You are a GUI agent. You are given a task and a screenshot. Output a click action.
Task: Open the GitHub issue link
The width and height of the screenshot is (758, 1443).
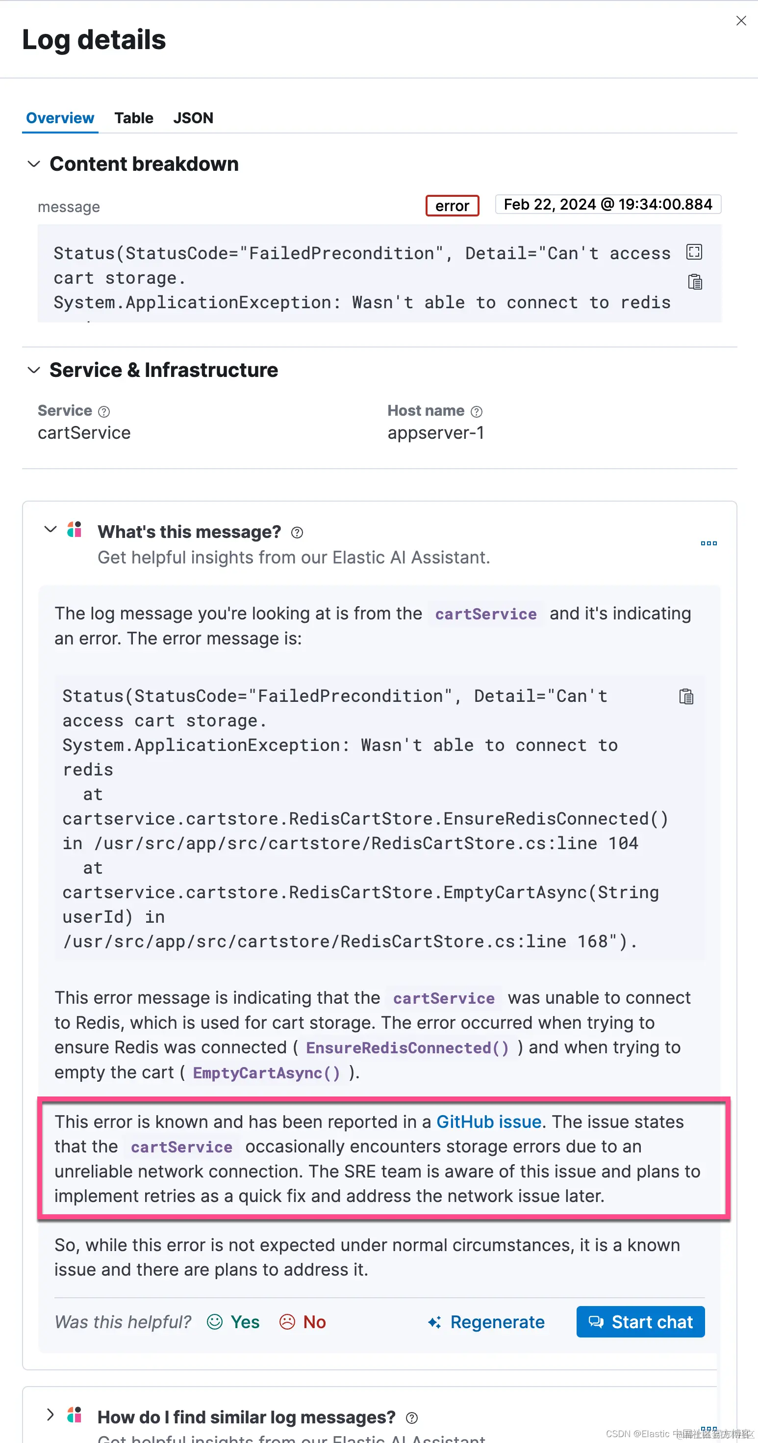488,1122
